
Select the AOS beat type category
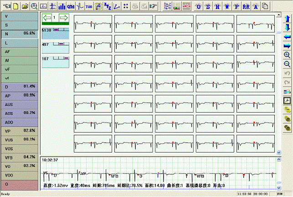click(x=19, y=113)
